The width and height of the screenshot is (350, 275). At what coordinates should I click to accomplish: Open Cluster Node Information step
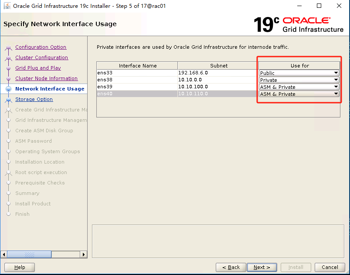click(47, 78)
